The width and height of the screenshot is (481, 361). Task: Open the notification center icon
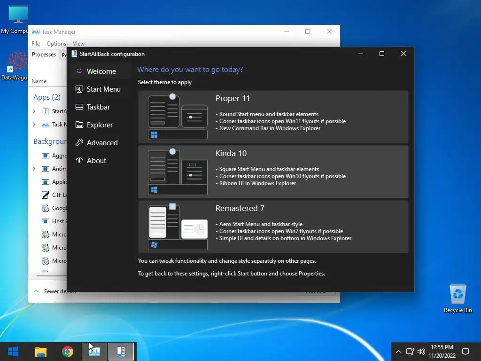point(465,352)
